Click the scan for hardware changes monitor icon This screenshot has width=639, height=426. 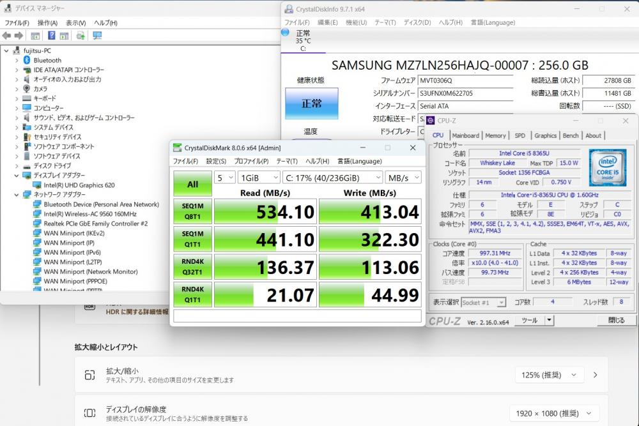click(x=97, y=36)
